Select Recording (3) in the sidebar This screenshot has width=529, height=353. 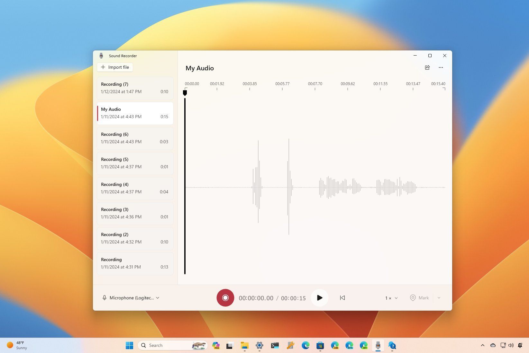(135, 213)
